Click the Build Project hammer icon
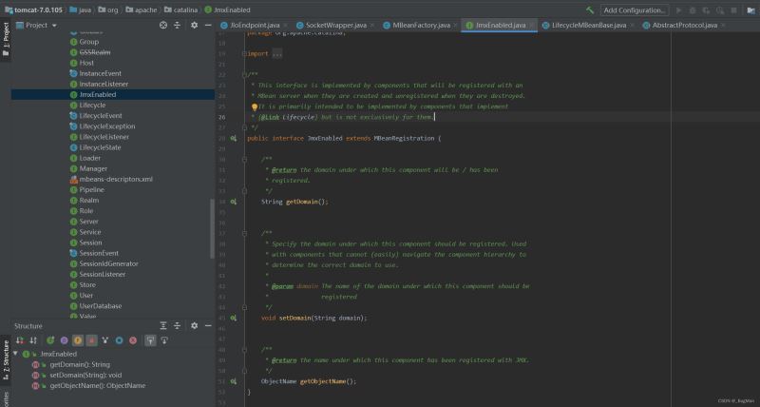Image resolution: width=760 pixels, height=407 pixels. tap(590, 10)
